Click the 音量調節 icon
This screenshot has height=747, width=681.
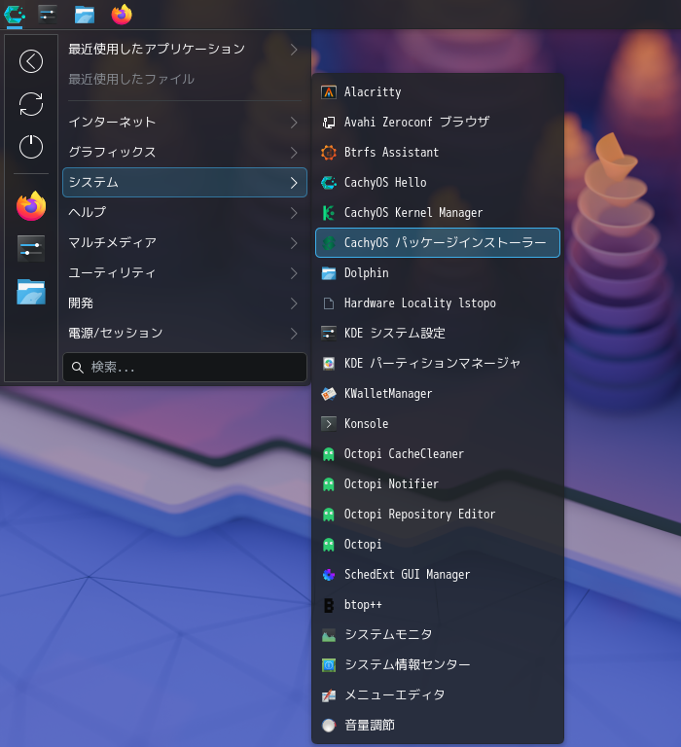[x=329, y=726]
